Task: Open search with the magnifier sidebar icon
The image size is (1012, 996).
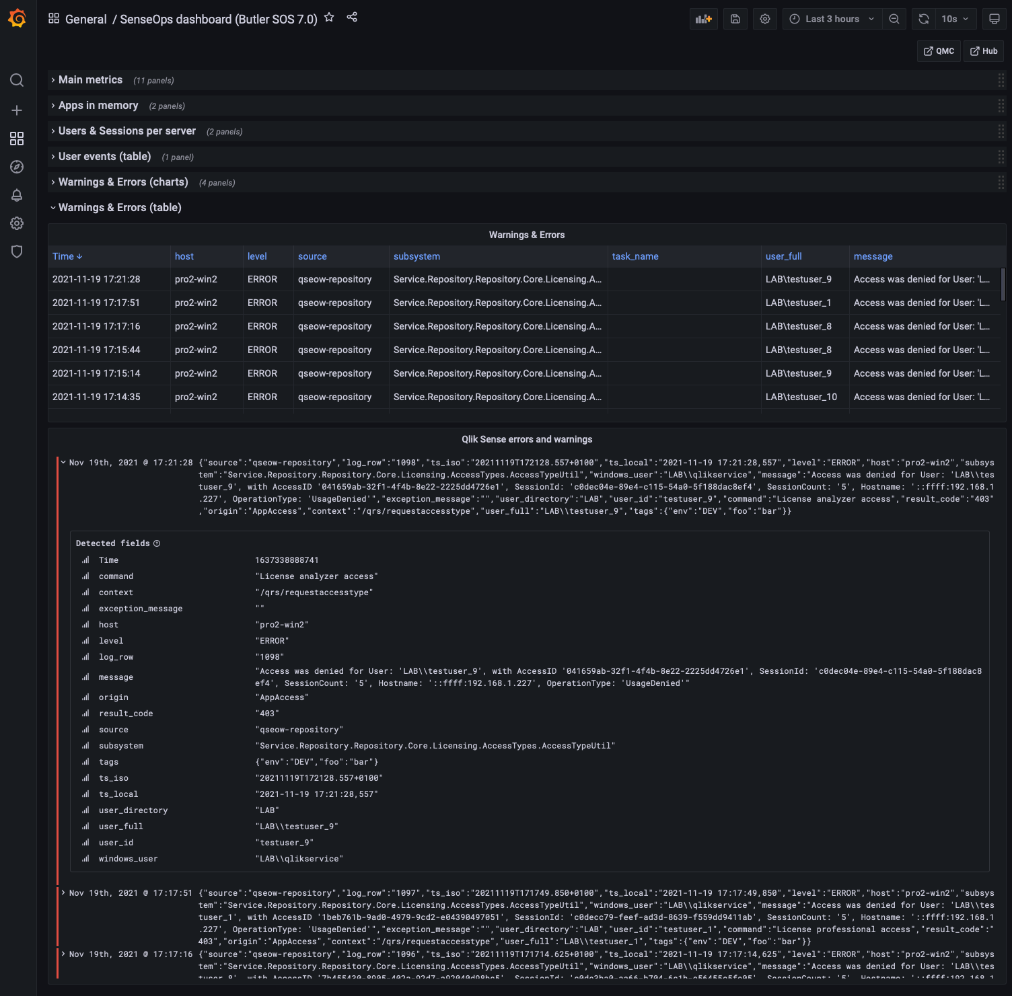Action: coord(17,80)
